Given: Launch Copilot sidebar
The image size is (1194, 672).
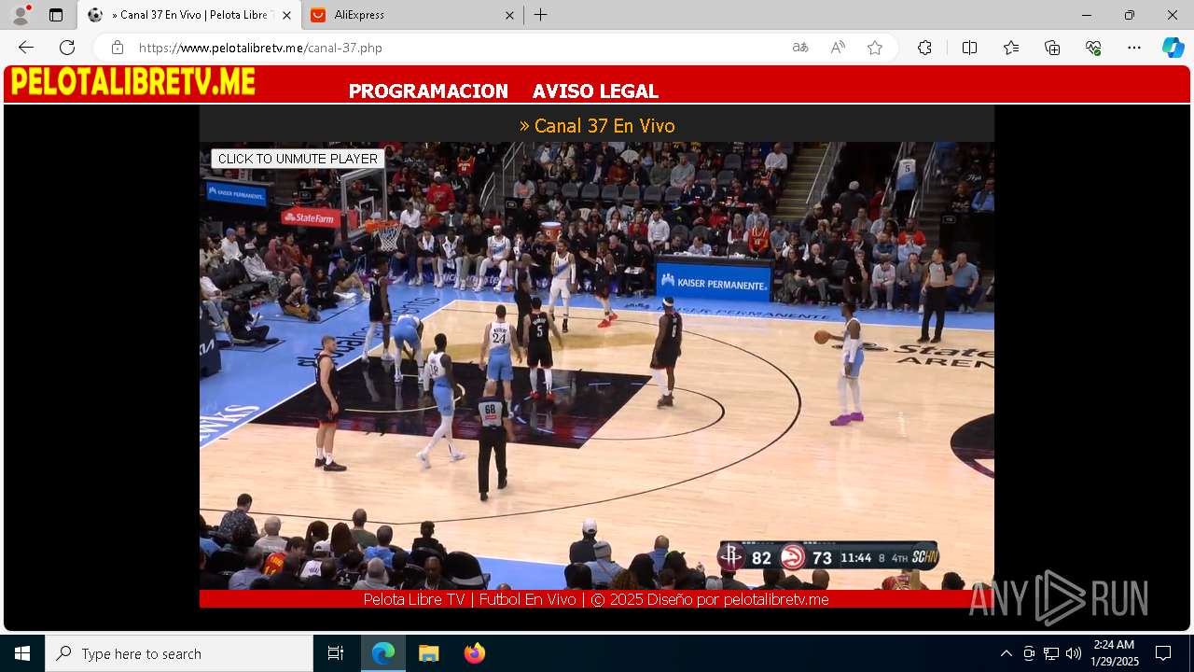Looking at the screenshot, I should pos(1173,48).
